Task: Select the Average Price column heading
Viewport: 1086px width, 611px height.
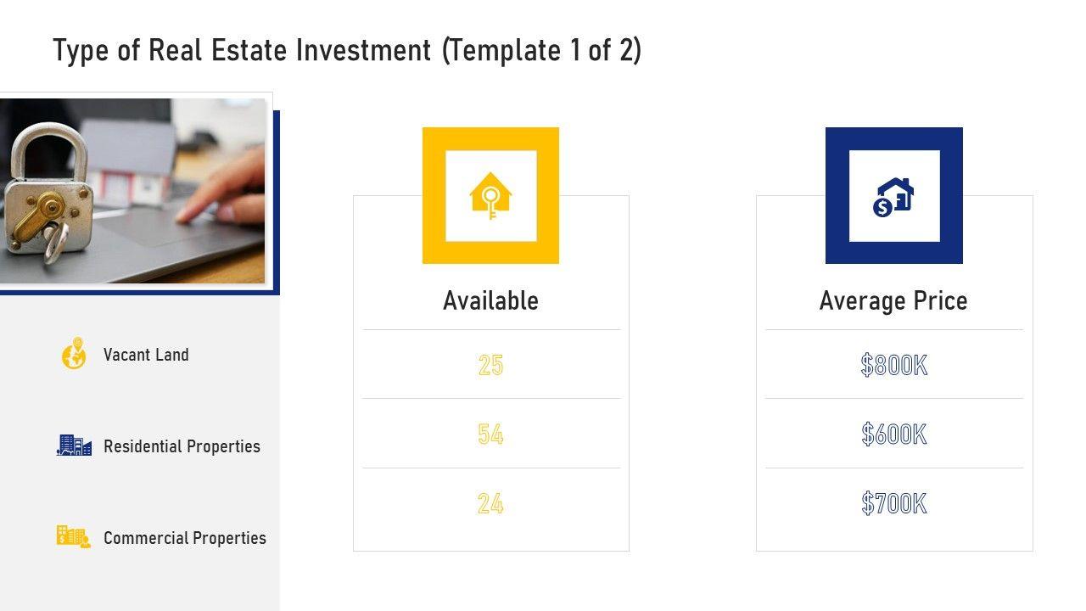Action: (893, 300)
